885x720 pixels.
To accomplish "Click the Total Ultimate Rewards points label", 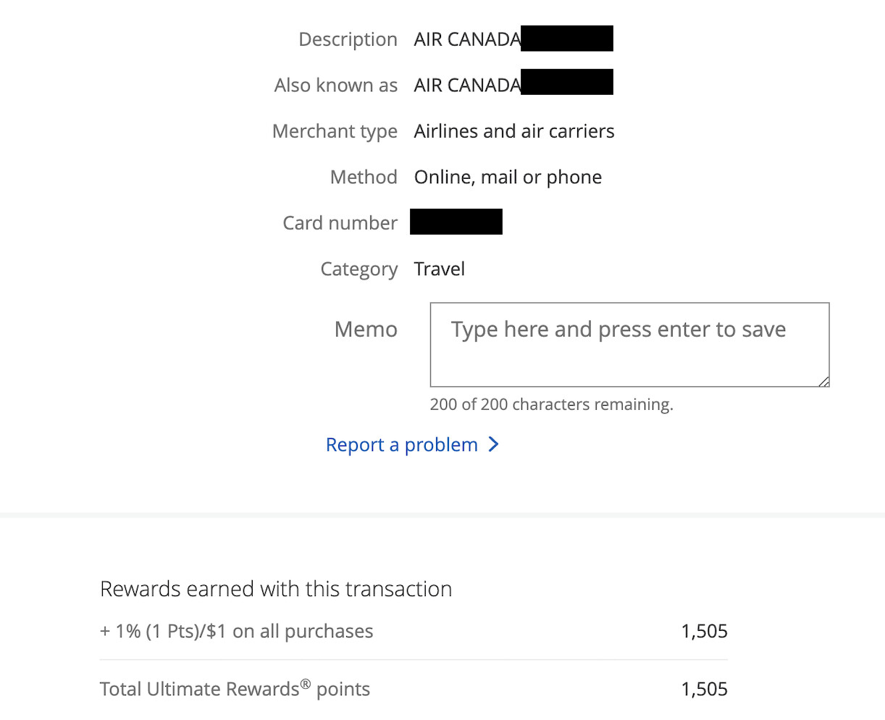I will pos(235,689).
